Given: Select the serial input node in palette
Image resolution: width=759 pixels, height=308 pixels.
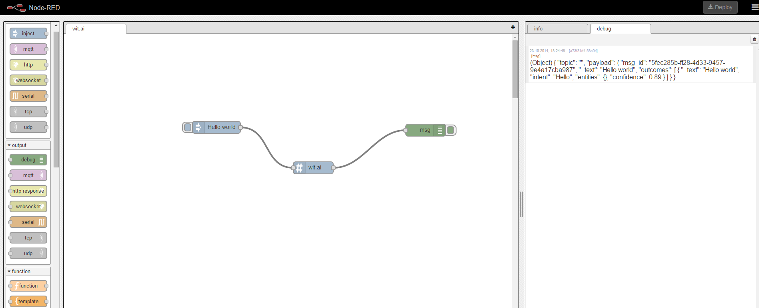Looking at the screenshot, I should coord(28,96).
